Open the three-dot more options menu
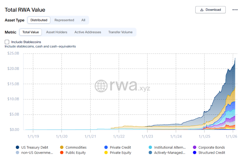244x165 pixels. pyautogui.click(x=235, y=10)
